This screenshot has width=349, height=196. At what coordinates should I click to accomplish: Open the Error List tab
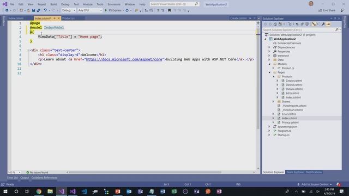pos(12,177)
